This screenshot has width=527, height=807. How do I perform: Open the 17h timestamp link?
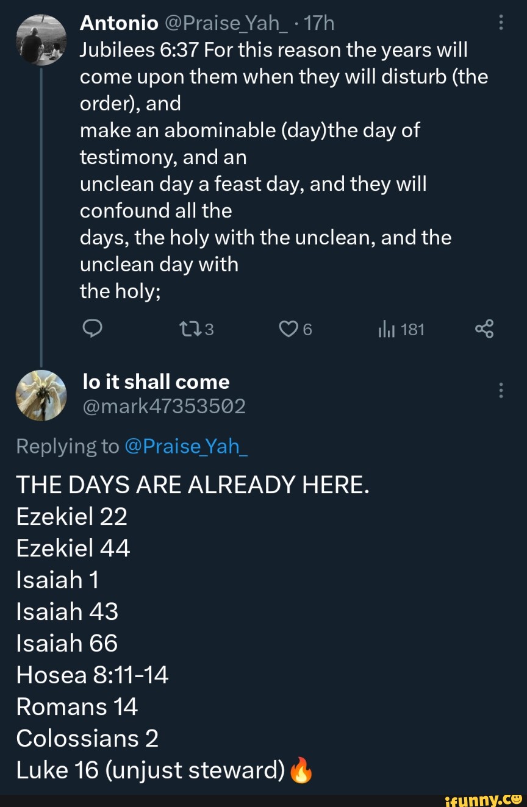(x=319, y=23)
